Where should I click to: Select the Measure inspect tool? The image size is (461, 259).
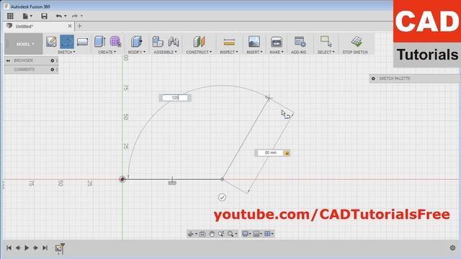coord(229,42)
